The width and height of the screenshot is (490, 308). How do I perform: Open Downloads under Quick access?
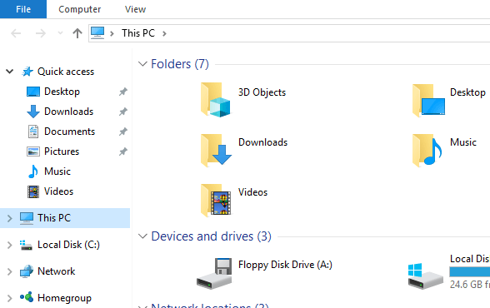pos(68,112)
